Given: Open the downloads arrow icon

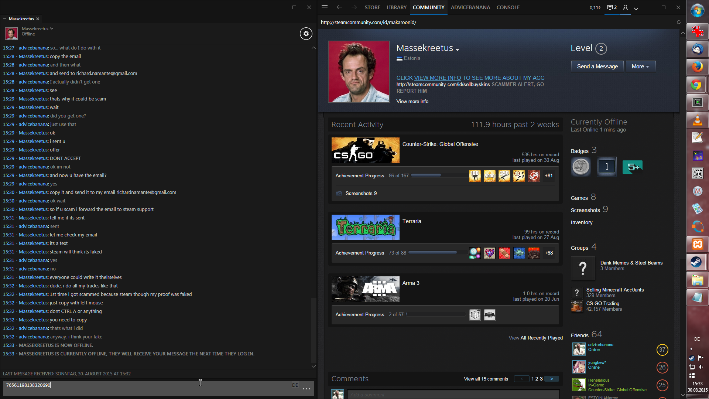Looking at the screenshot, I should pos(636,7).
